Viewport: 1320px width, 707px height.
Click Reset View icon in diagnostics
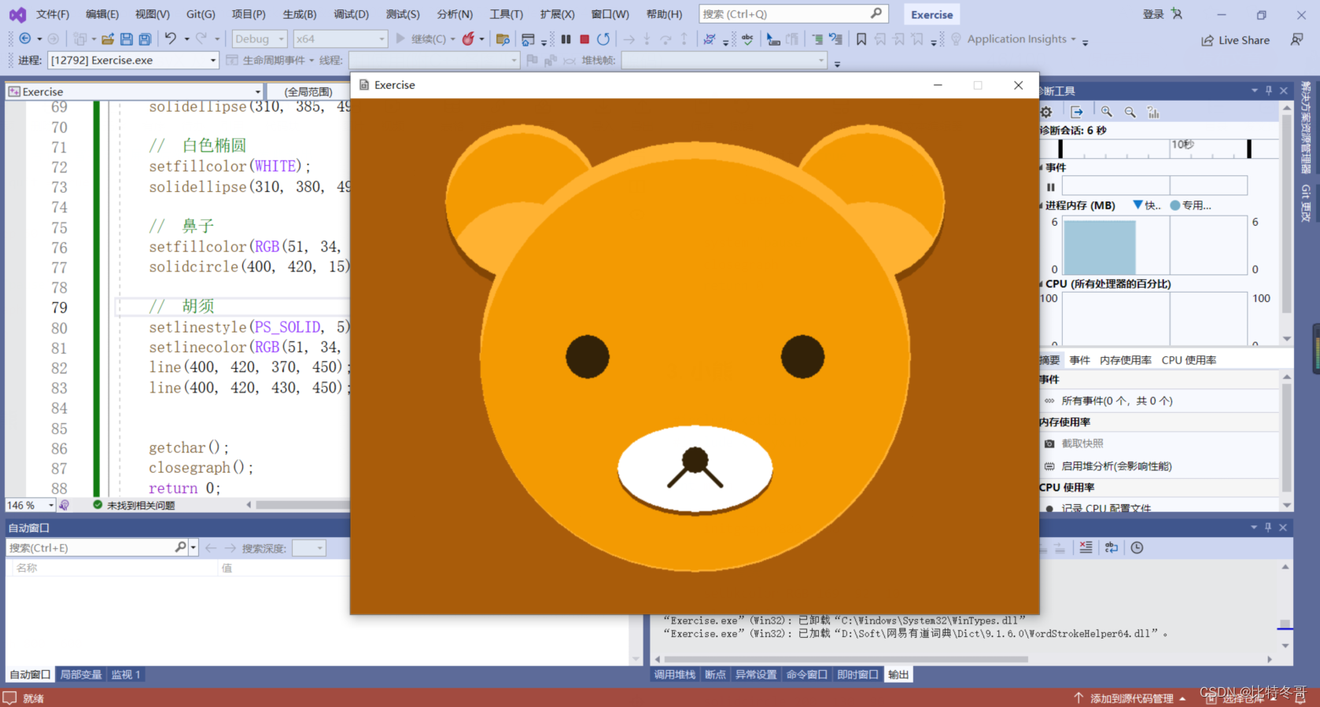[1154, 112]
